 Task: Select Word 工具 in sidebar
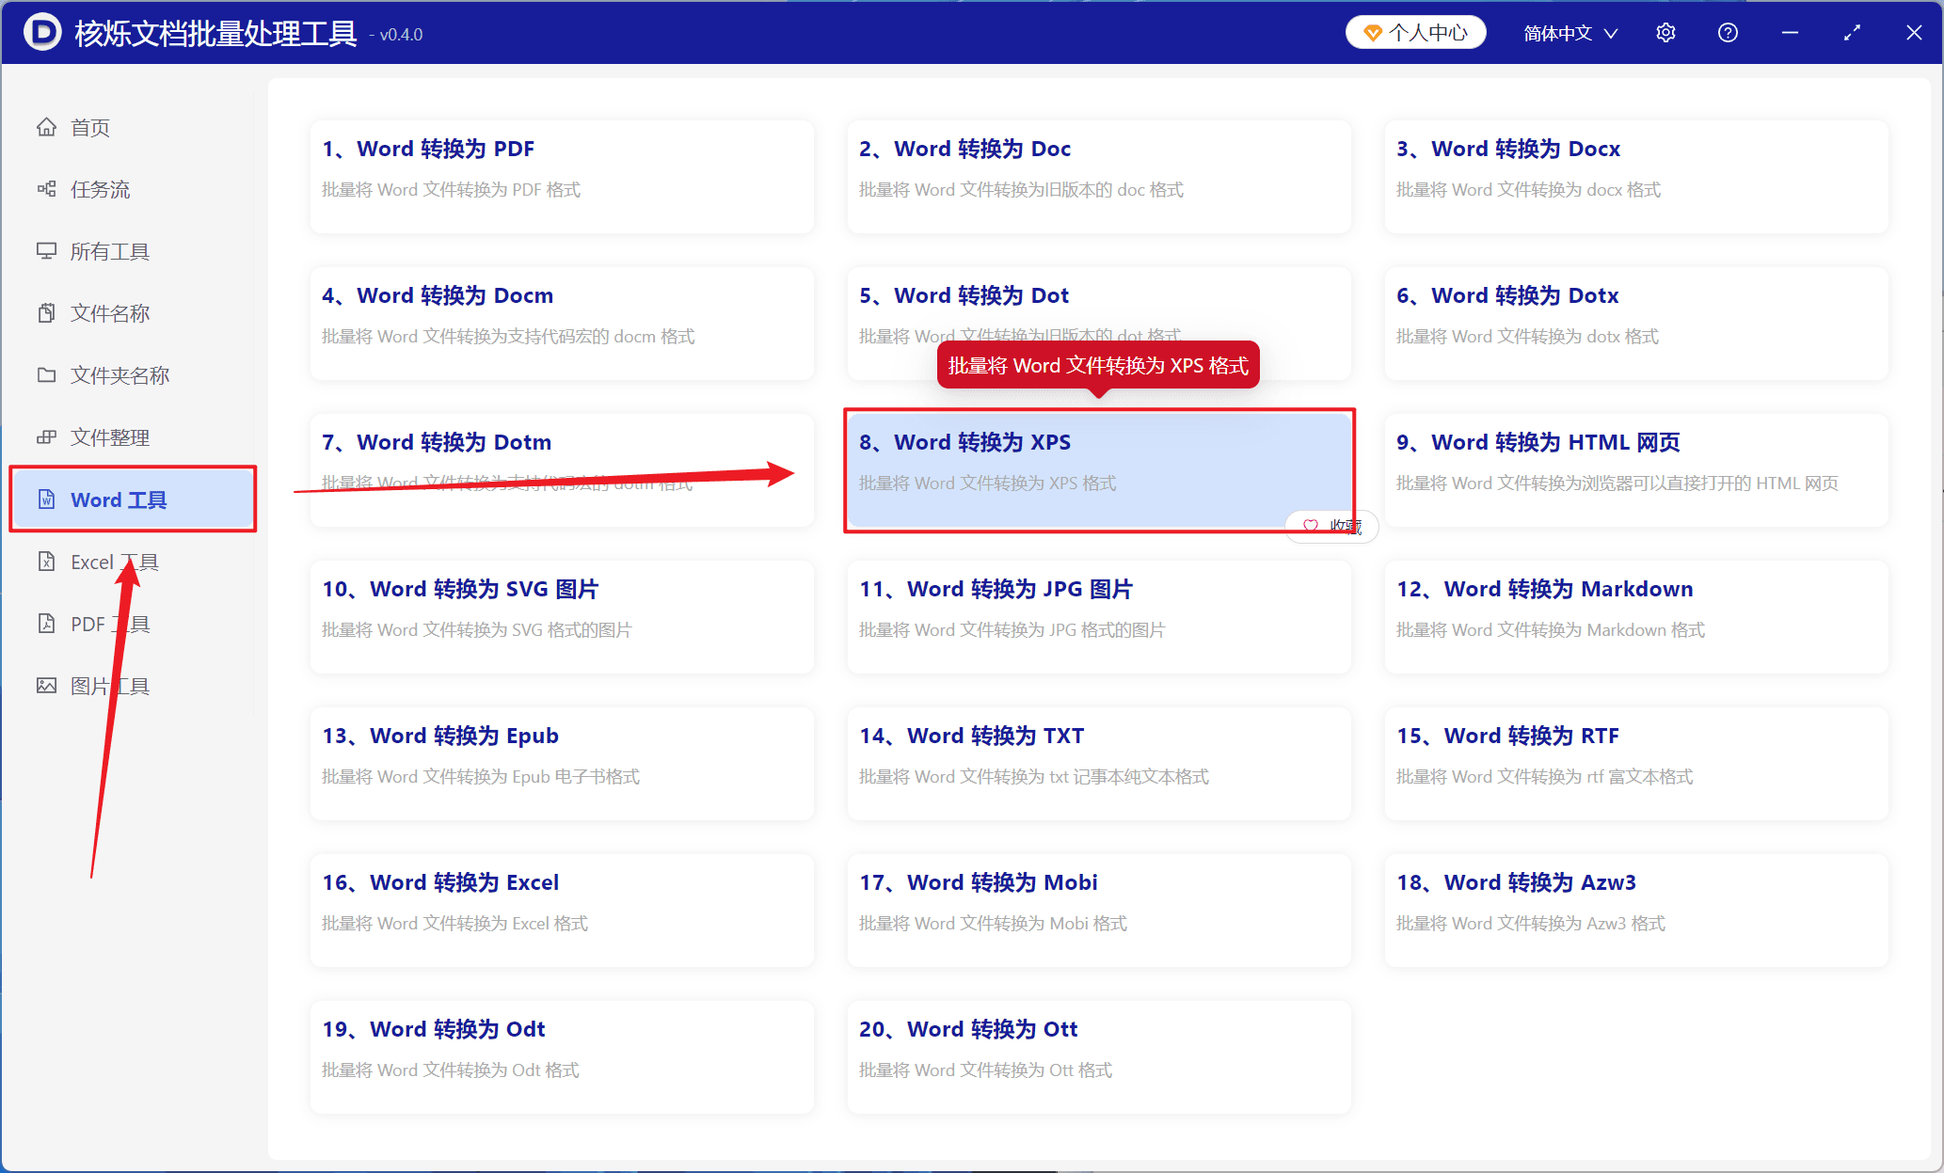[133, 499]
